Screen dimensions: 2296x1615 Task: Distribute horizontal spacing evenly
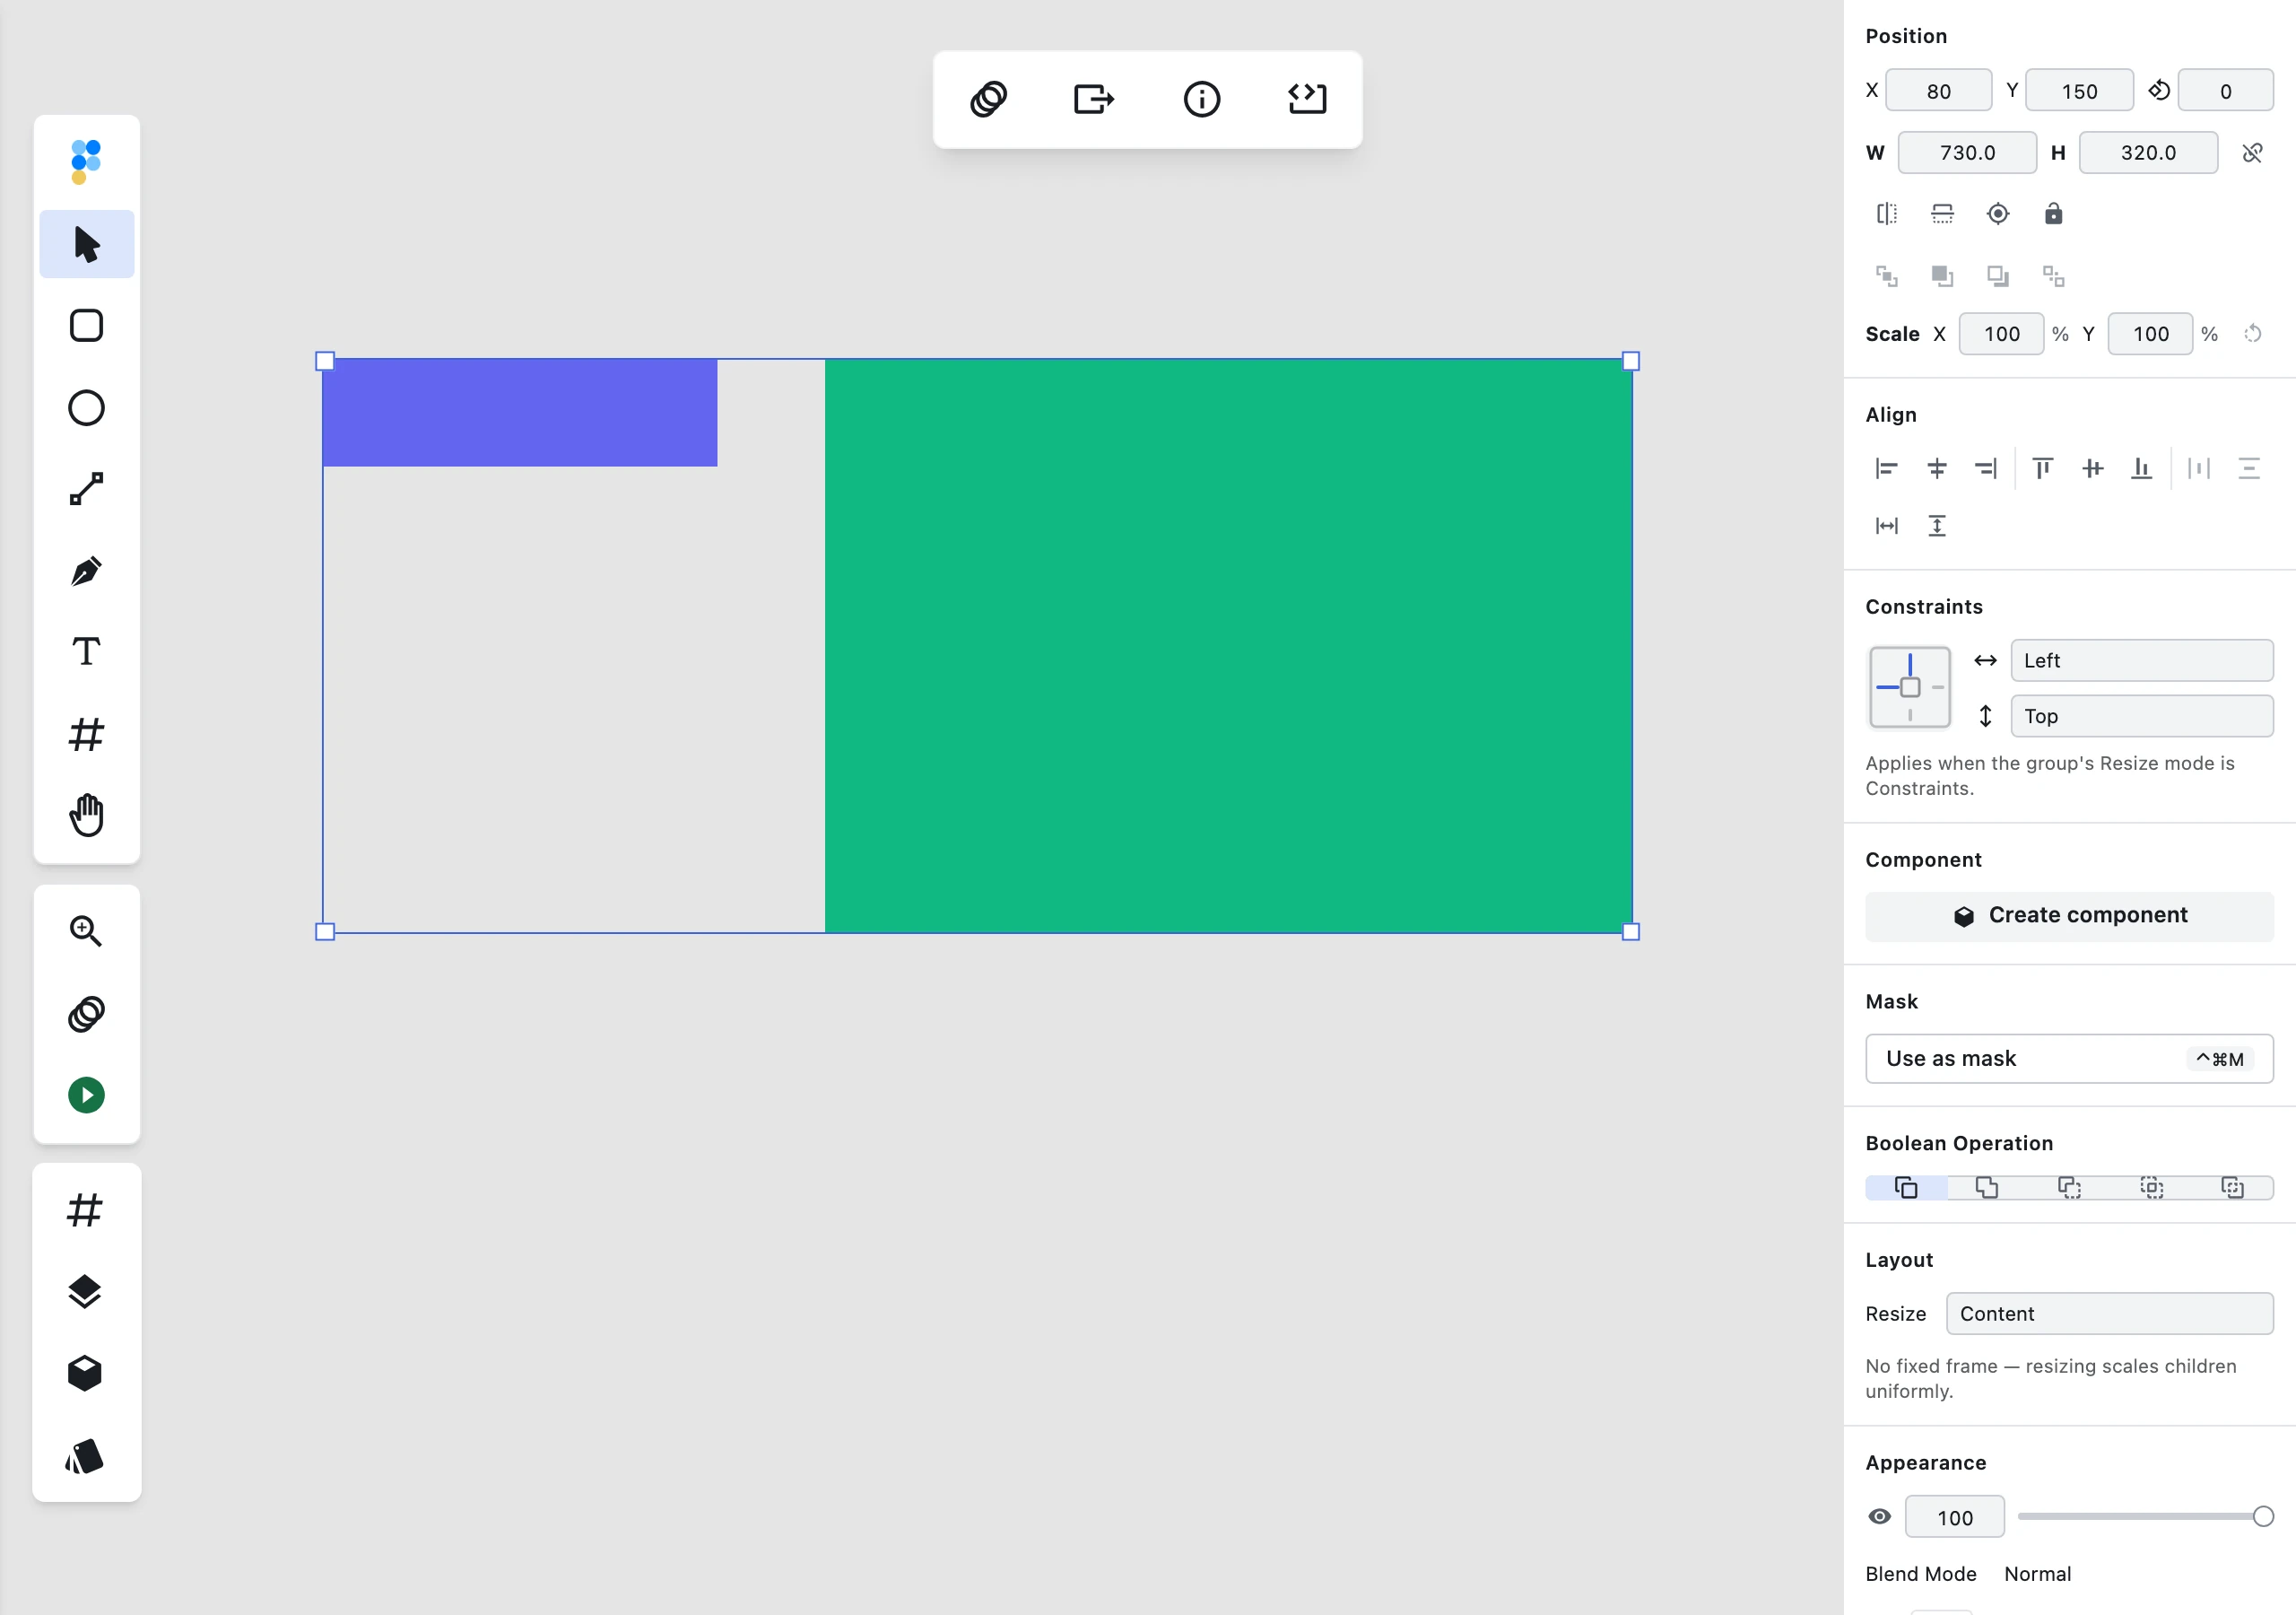[2199, 468]
